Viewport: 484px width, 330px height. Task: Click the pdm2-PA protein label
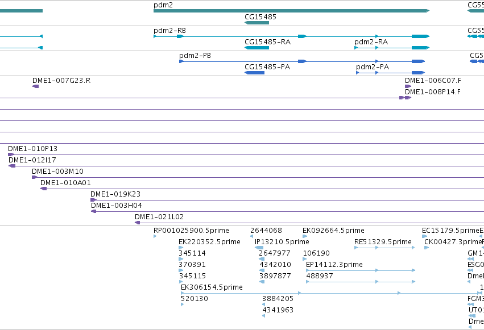pyautogui.click(x=373, y=67)
